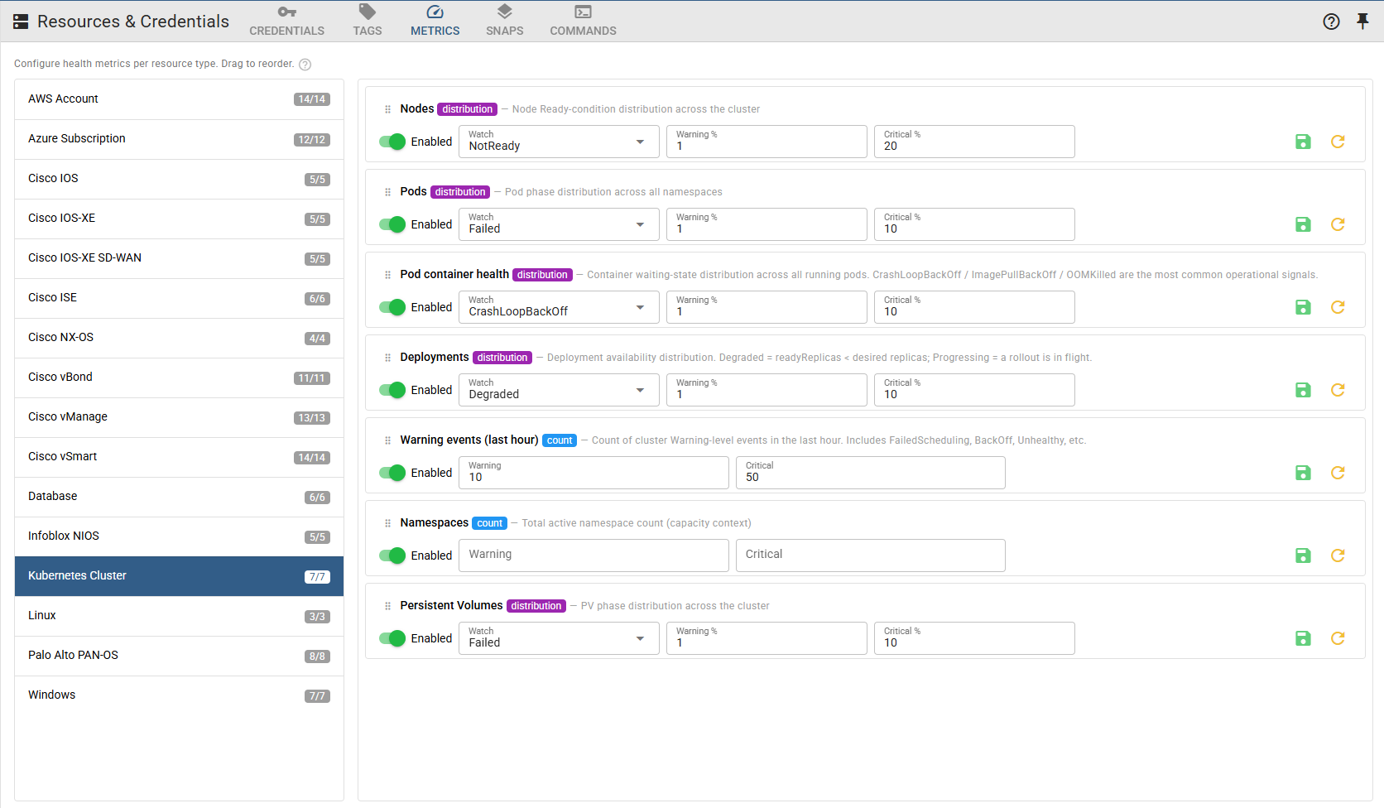
Task: Save the Pod container health metric
Action: click(1303, 307)
